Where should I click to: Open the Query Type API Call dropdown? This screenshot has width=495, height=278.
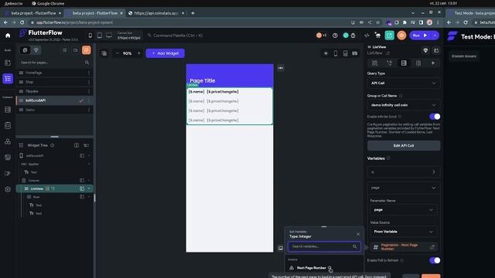[x=404, y=83]
